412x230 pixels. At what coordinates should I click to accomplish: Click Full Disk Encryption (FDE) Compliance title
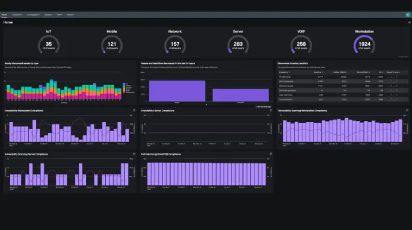[x=161, y=154]
